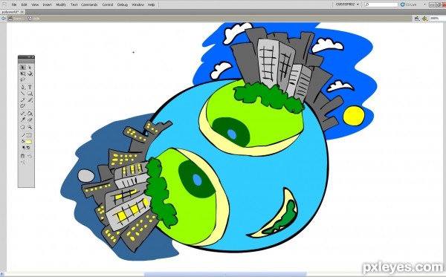Select the Rectangle tool
Viewport: 446px width, 277px height.
pos(30,94)
